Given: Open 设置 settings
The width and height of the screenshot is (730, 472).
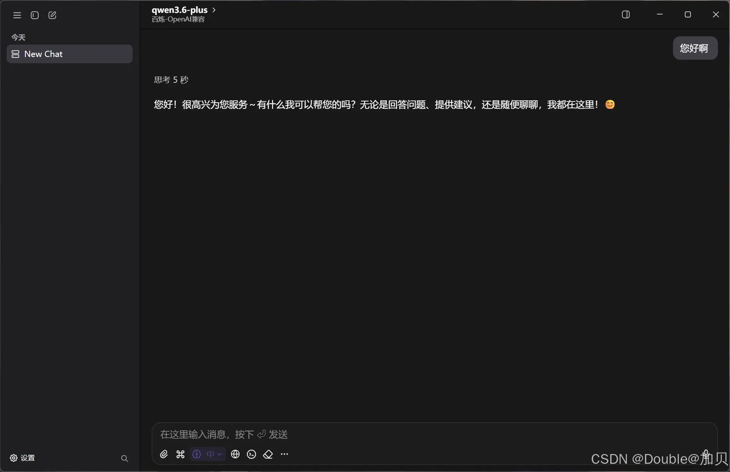Looking at the screenshot, I should 22,458.
